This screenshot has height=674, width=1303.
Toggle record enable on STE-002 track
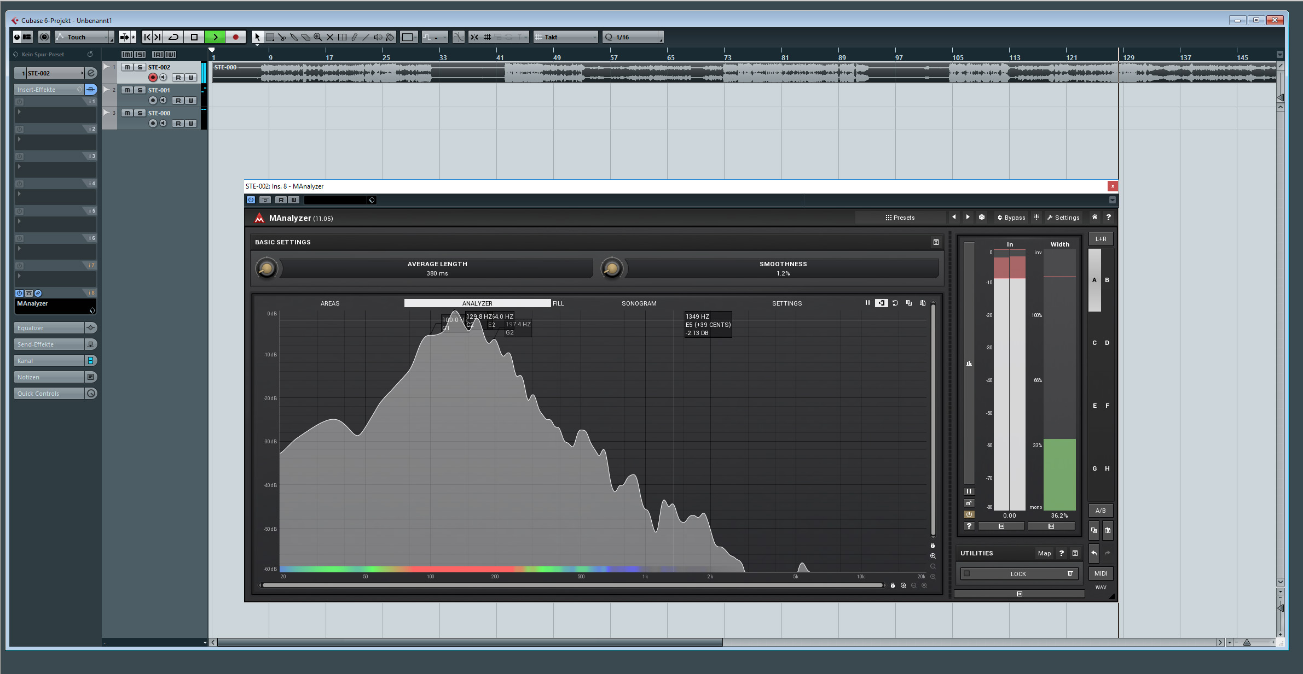click(153, 78)
